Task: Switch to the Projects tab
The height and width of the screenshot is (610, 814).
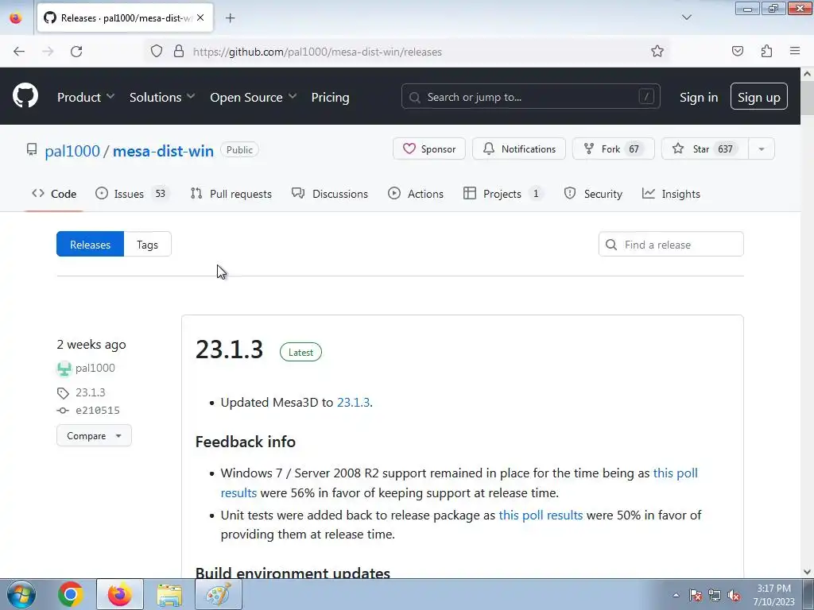Action: (x=502, y=194)
